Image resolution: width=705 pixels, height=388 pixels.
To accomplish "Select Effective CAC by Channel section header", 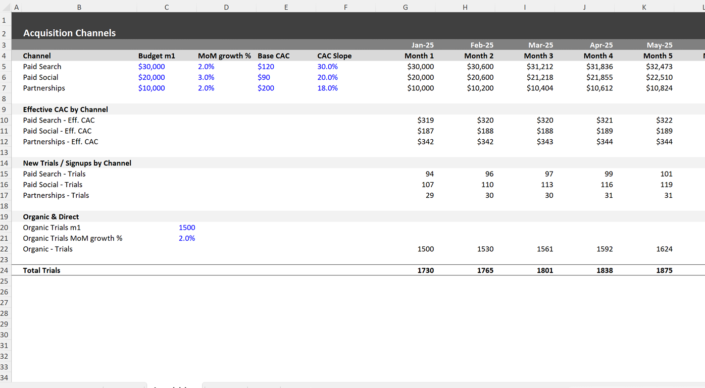I will coord(66,109).
